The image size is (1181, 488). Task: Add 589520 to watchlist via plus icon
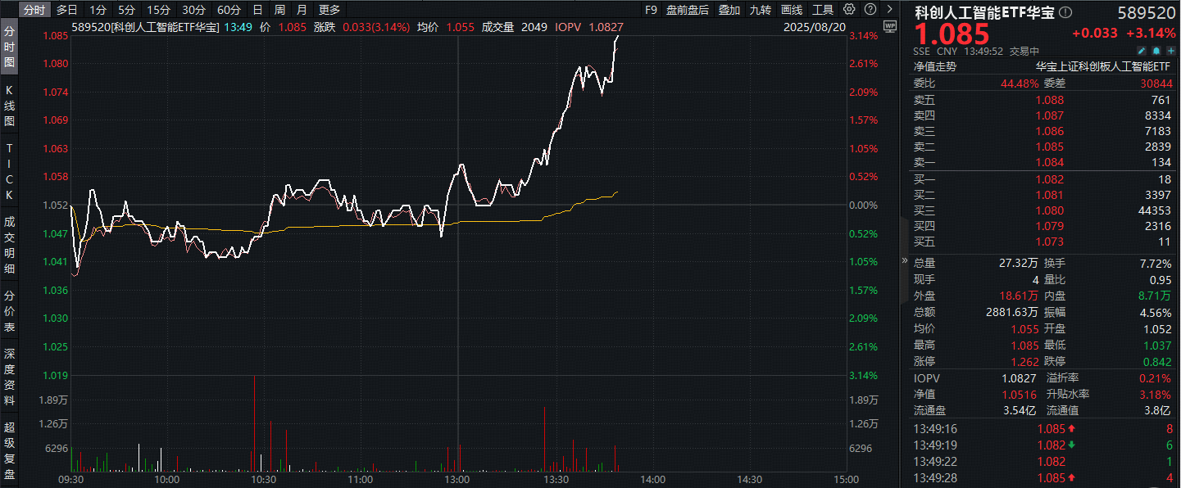tap(1171, 51)
